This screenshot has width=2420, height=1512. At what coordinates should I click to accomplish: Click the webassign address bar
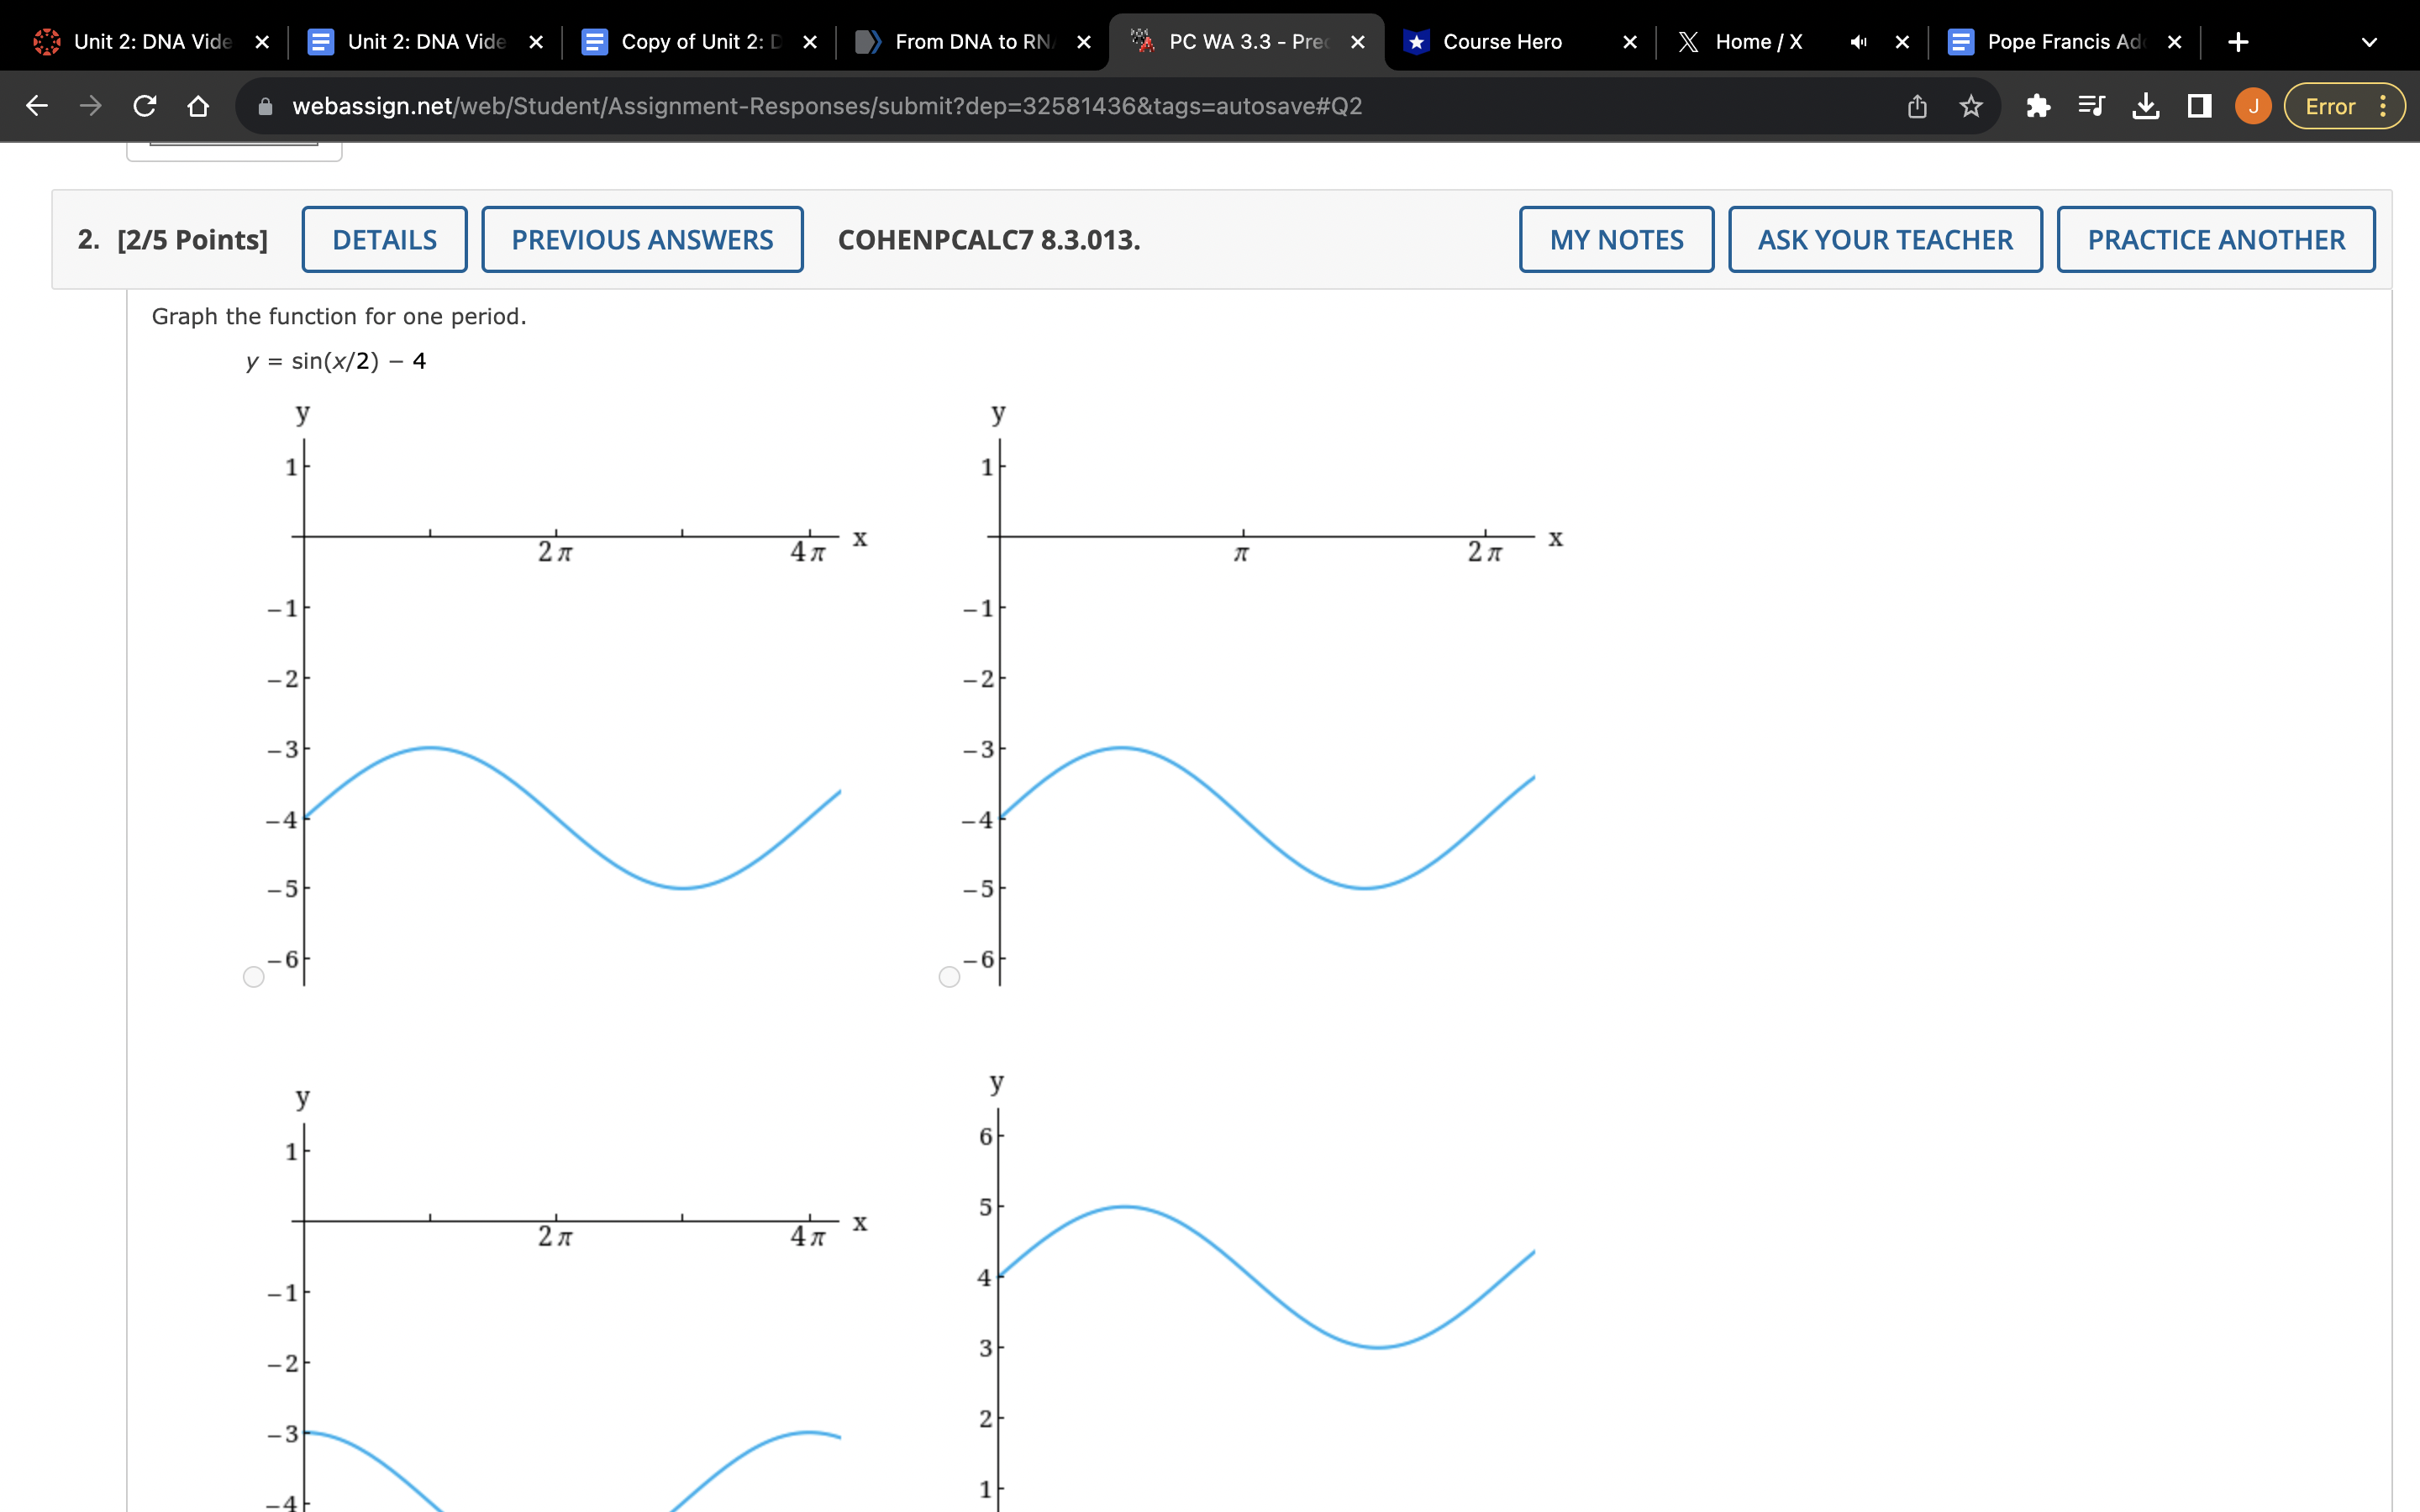point(826,106)
